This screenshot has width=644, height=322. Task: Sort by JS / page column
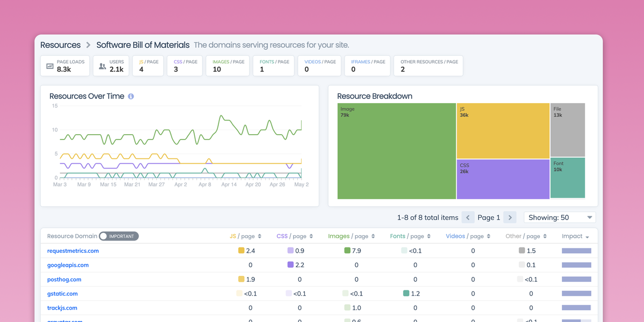(x=245, y=236)
